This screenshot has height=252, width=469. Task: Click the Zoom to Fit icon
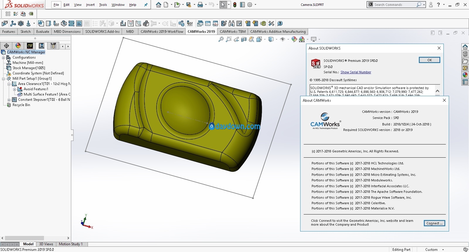coord(221,39)
